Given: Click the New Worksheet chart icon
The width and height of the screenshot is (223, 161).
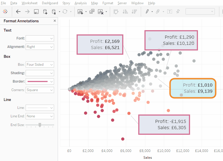Looking at the screenshot, I should click(80, 12).
